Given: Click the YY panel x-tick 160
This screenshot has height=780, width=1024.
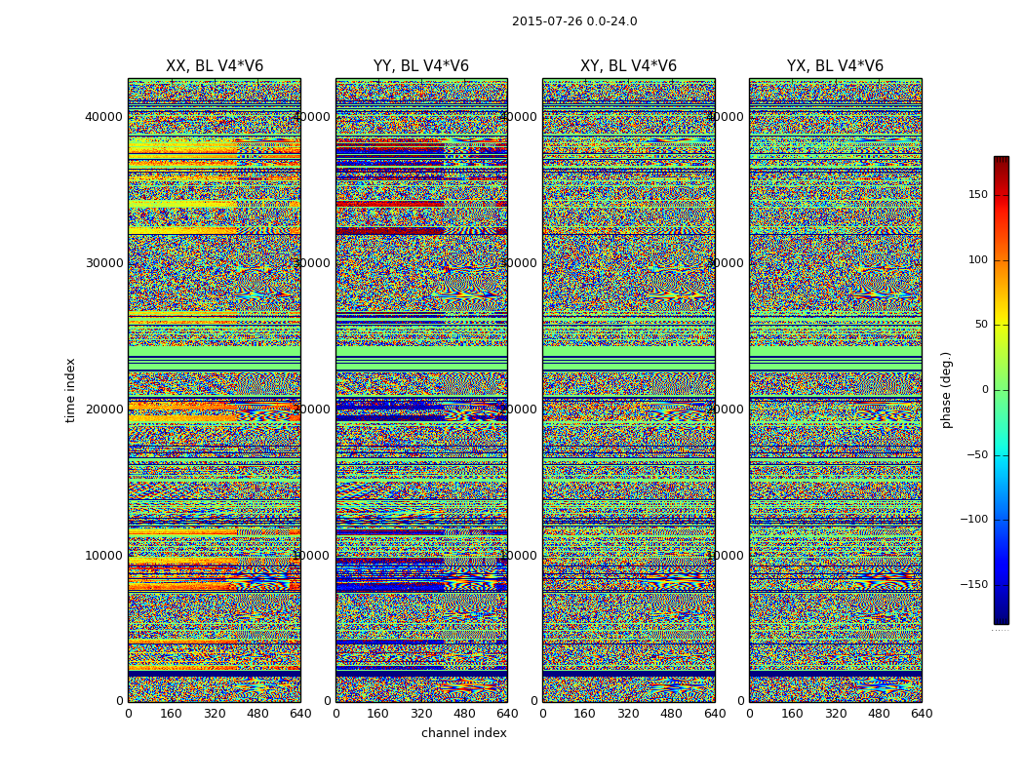Looking at the screenshot, I should (x=378, y=714).
